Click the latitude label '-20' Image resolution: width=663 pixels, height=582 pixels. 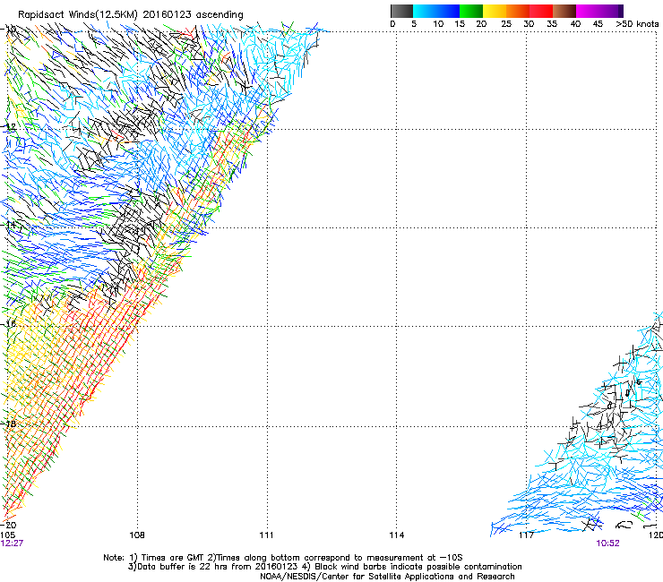click(x=8, y=525)
